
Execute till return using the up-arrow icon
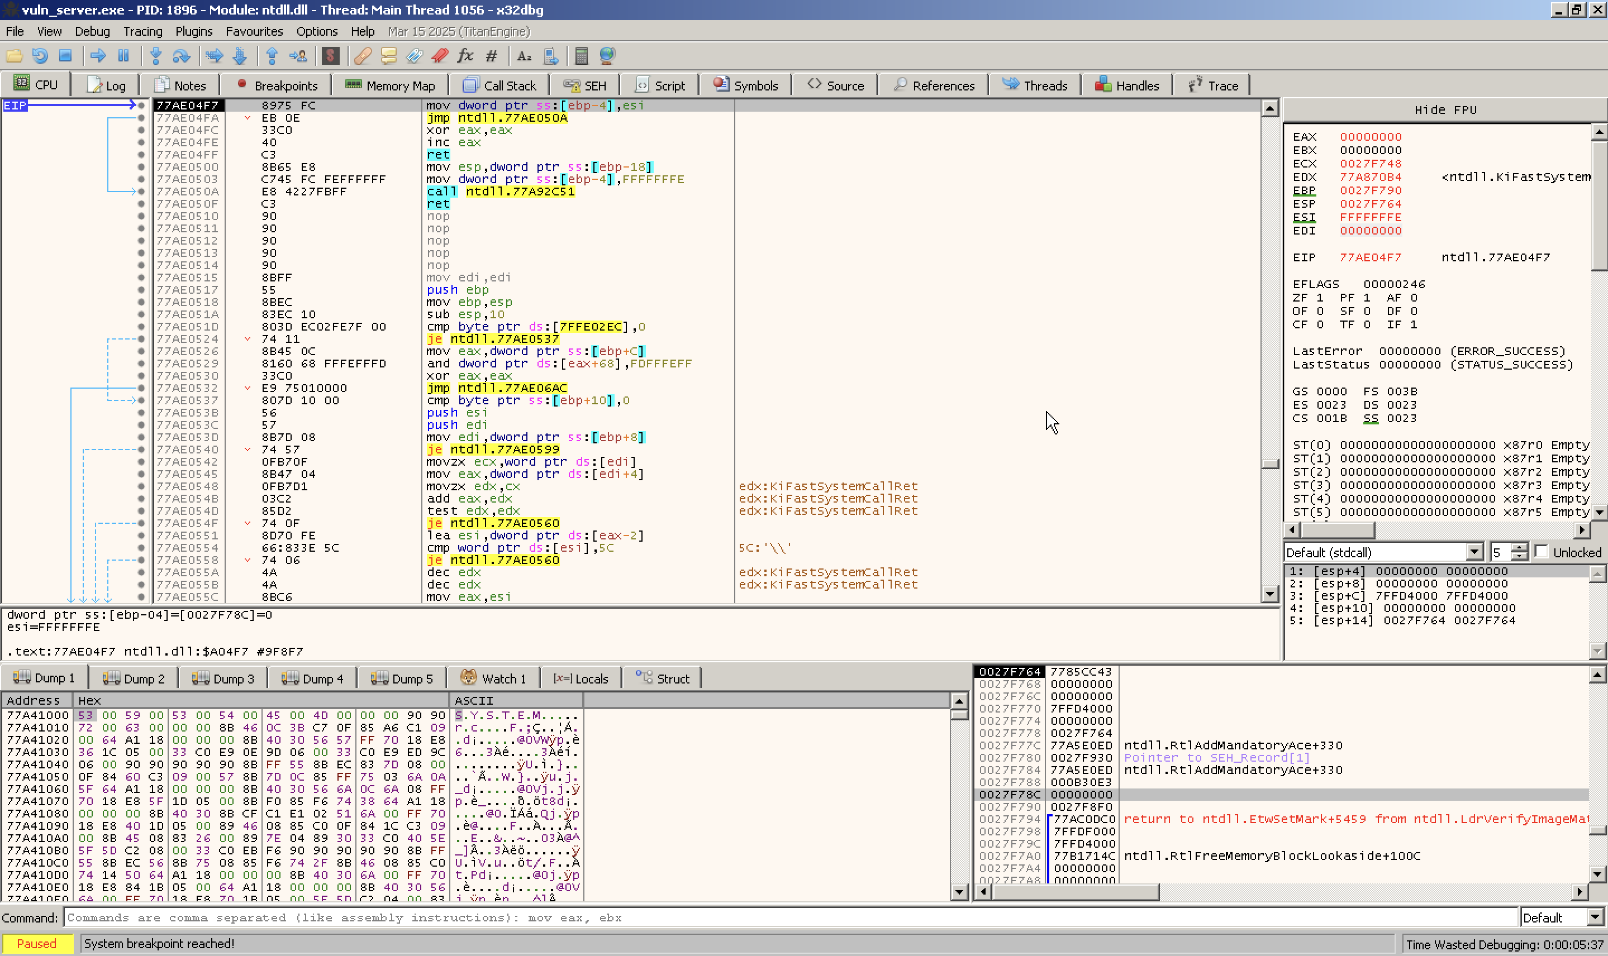click(x=272, y=56)
